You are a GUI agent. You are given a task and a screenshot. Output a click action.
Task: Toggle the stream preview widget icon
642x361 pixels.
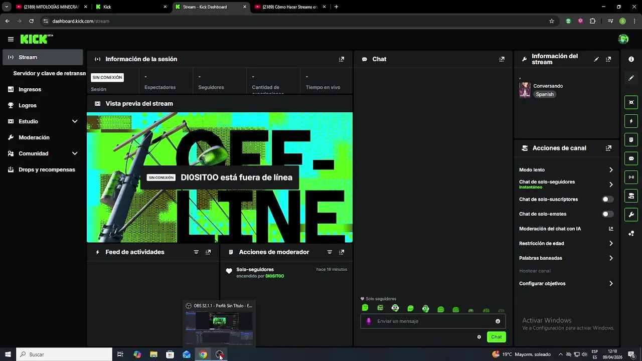pos(631,102)
